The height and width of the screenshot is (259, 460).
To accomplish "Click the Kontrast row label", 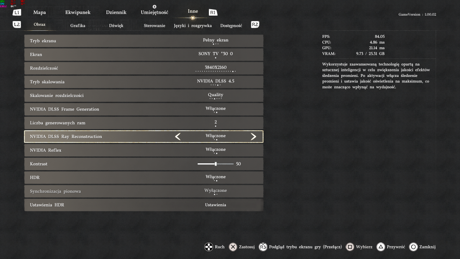I will point(39,164).
